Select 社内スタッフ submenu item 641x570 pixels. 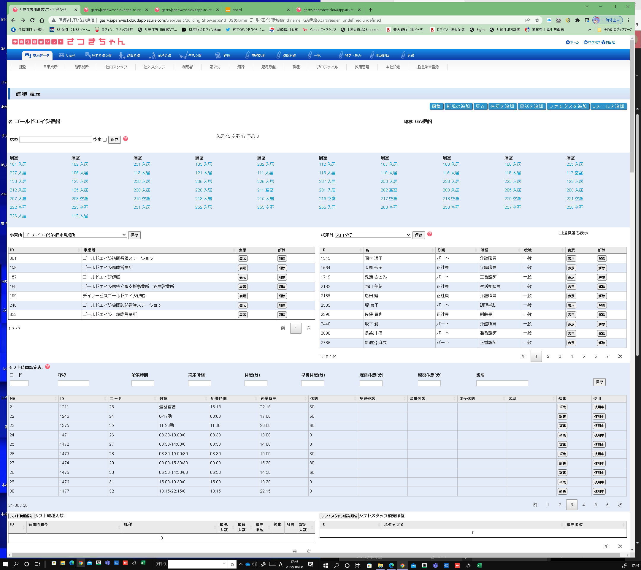point(116,67)
